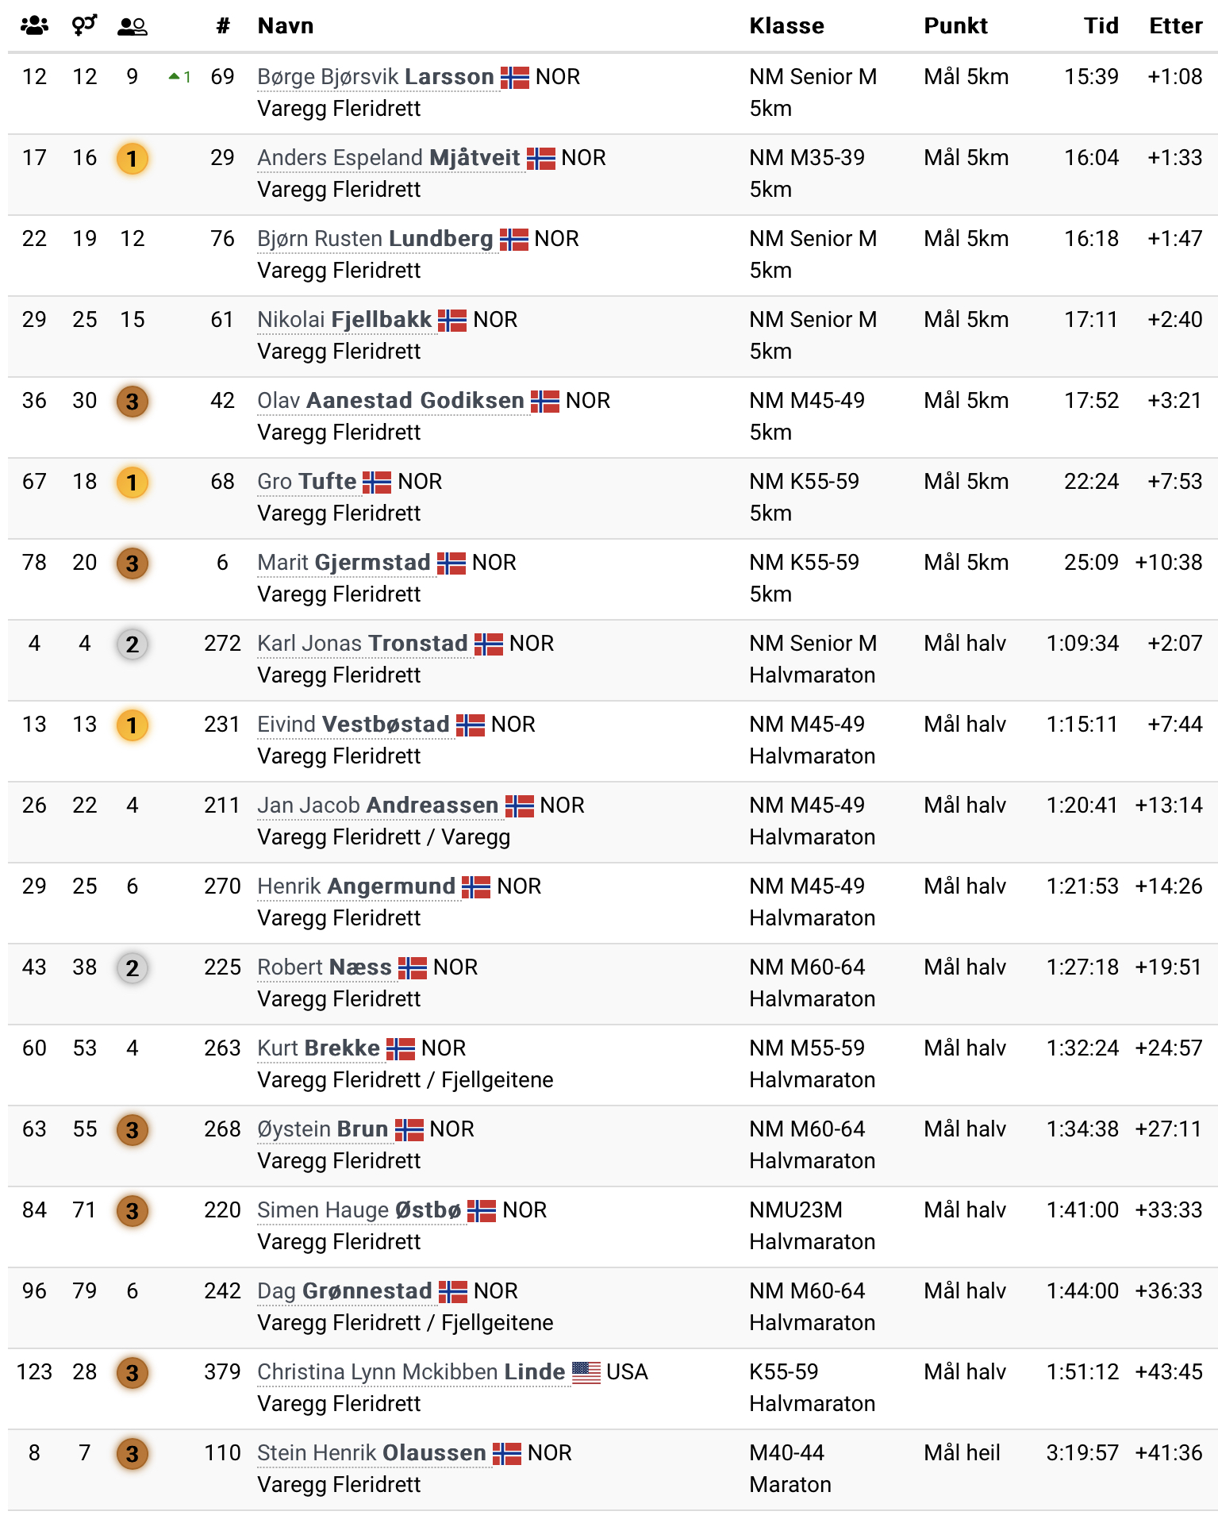This screenshot has width=1218, height=1519.
Task: Open Børge Bjørsvik Larsson's result page
Action: 375,77
